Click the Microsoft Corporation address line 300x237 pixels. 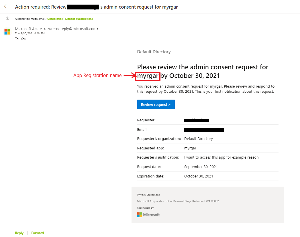click(178, 201)
